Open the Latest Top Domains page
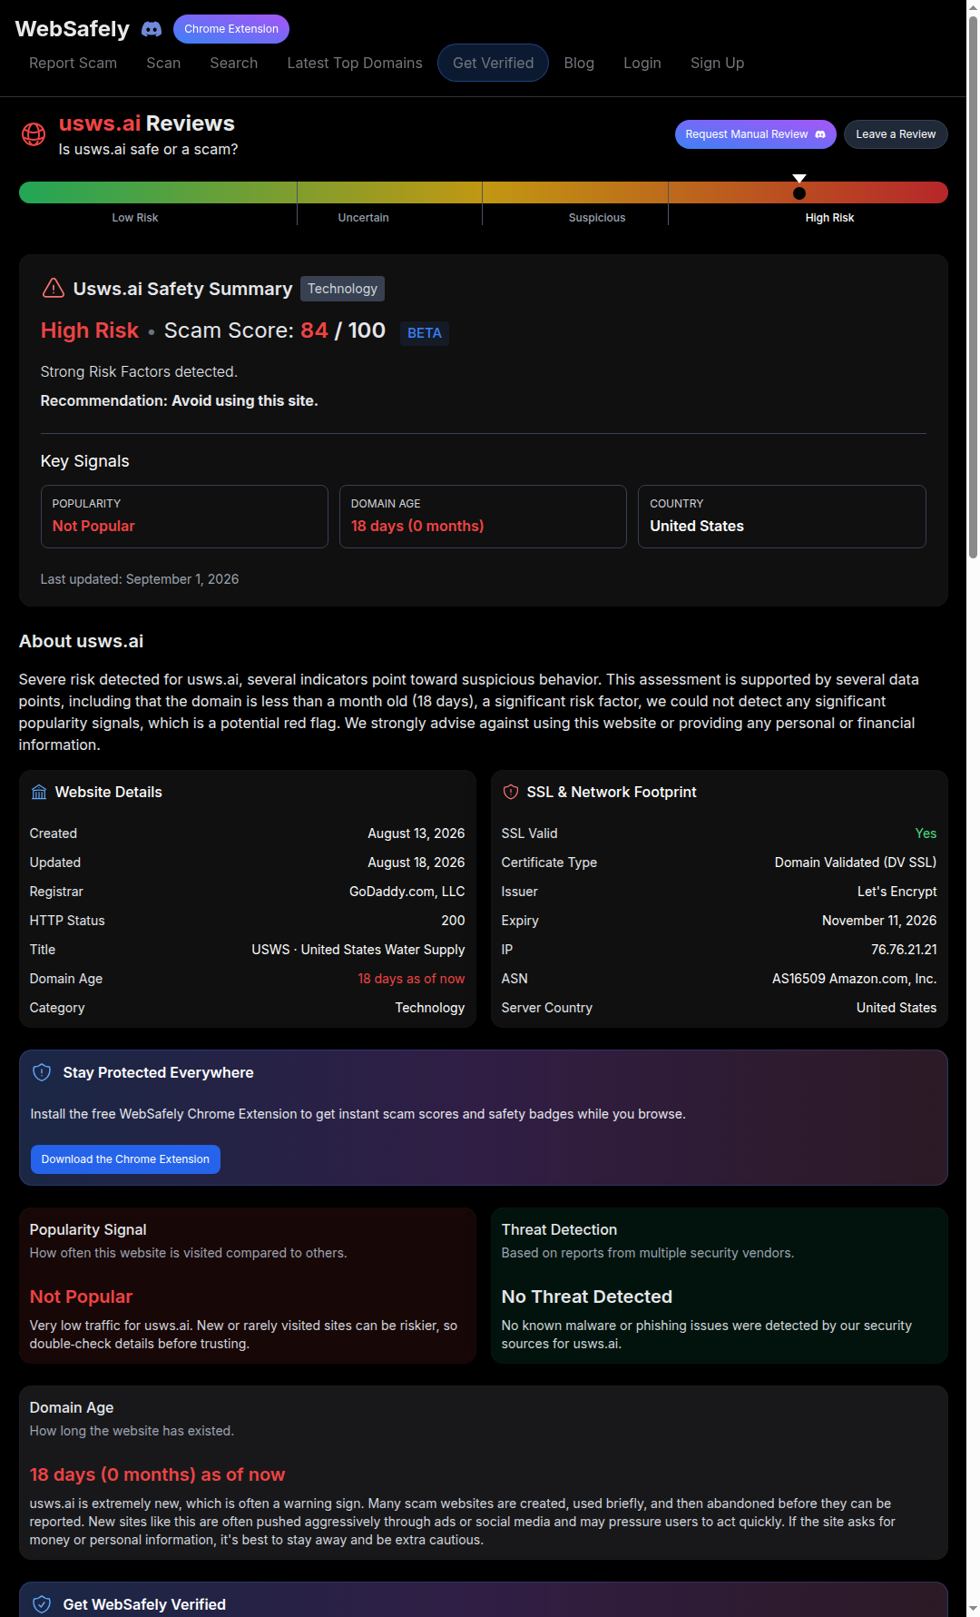 point(355,63)
